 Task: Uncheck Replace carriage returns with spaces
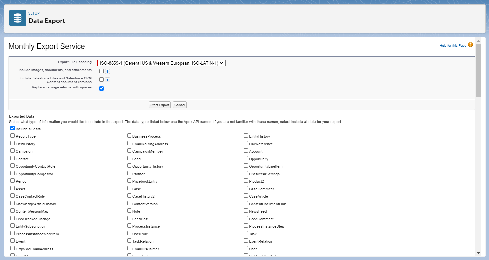[101, 88]
